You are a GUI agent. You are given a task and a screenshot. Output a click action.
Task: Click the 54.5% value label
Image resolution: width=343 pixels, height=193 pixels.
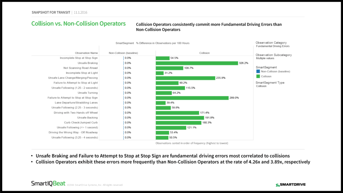coord(174,58)
